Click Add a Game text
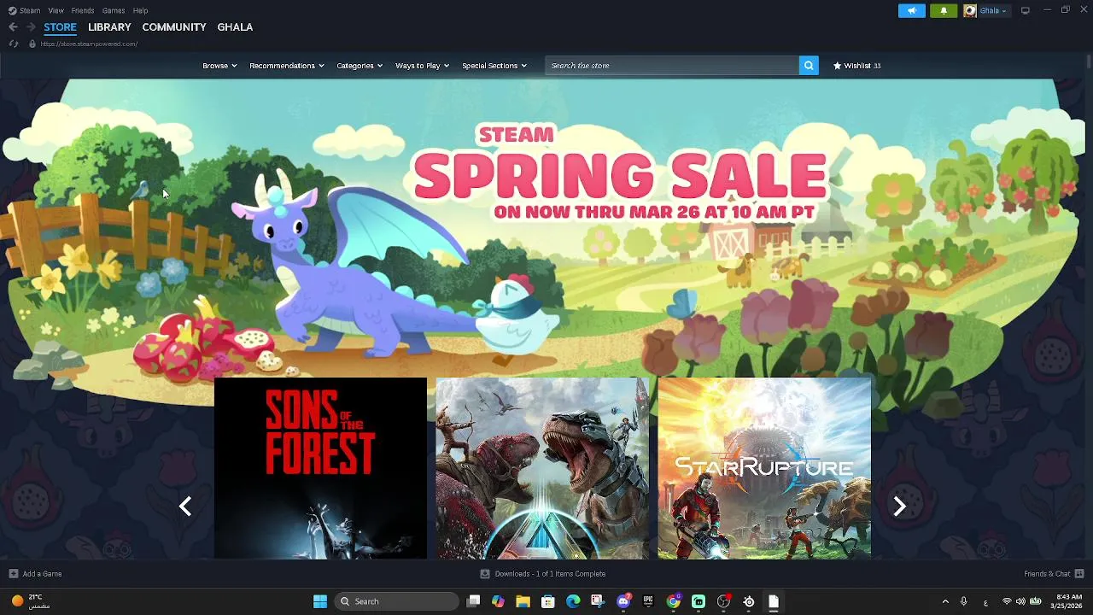Screen dimensions: 1093x615 coord(42,574)
